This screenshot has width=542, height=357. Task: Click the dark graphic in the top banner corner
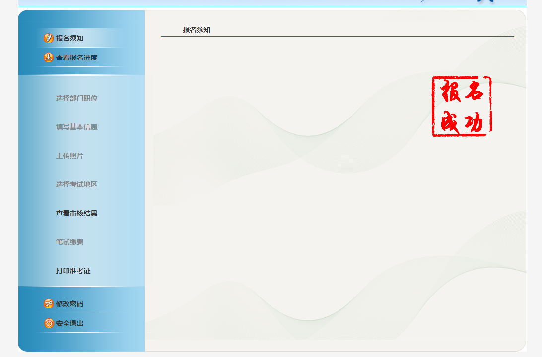pyautogui.click(x=484, y=1)
